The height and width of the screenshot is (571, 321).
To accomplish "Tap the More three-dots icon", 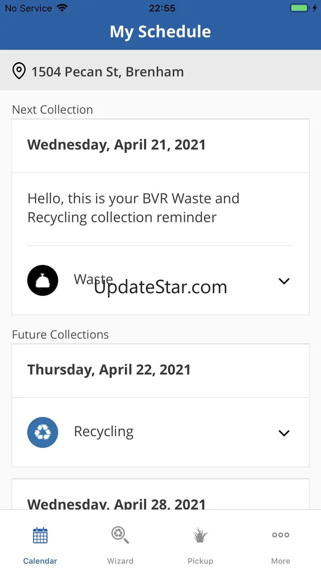I will pyautogui.click(x=281, y=535).
